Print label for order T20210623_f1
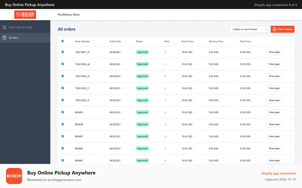The image size is (302, 188). tap(274, 88)
